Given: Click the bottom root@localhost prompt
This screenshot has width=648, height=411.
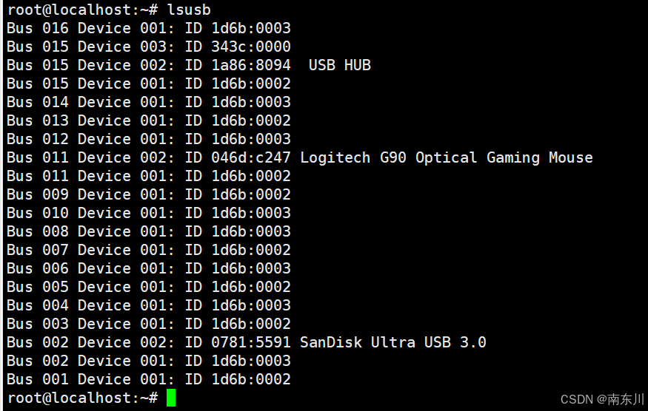Looking at the screenshot, I should pos(83,398).
